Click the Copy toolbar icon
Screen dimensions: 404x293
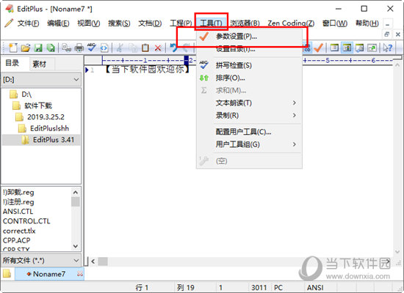click(x=133, y=48)
